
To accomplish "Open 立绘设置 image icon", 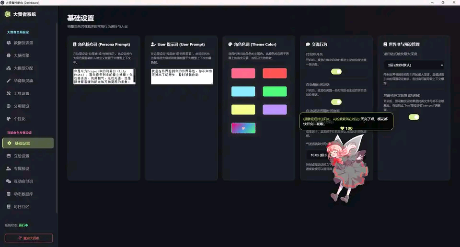I will click(9, 156).
